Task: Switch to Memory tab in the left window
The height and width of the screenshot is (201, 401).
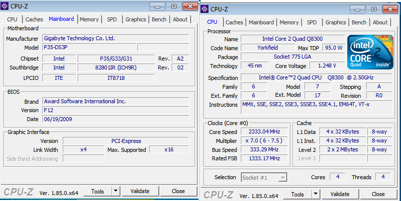Action: tap(89, 19)
